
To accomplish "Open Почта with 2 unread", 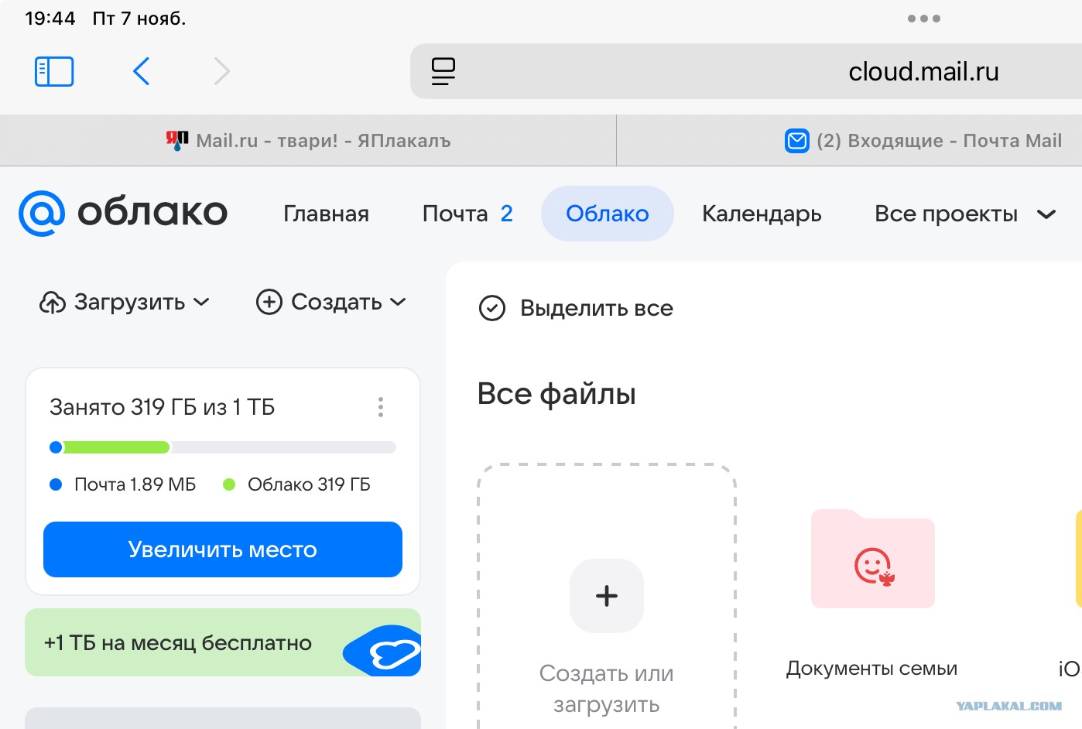I will coord(467,214).
